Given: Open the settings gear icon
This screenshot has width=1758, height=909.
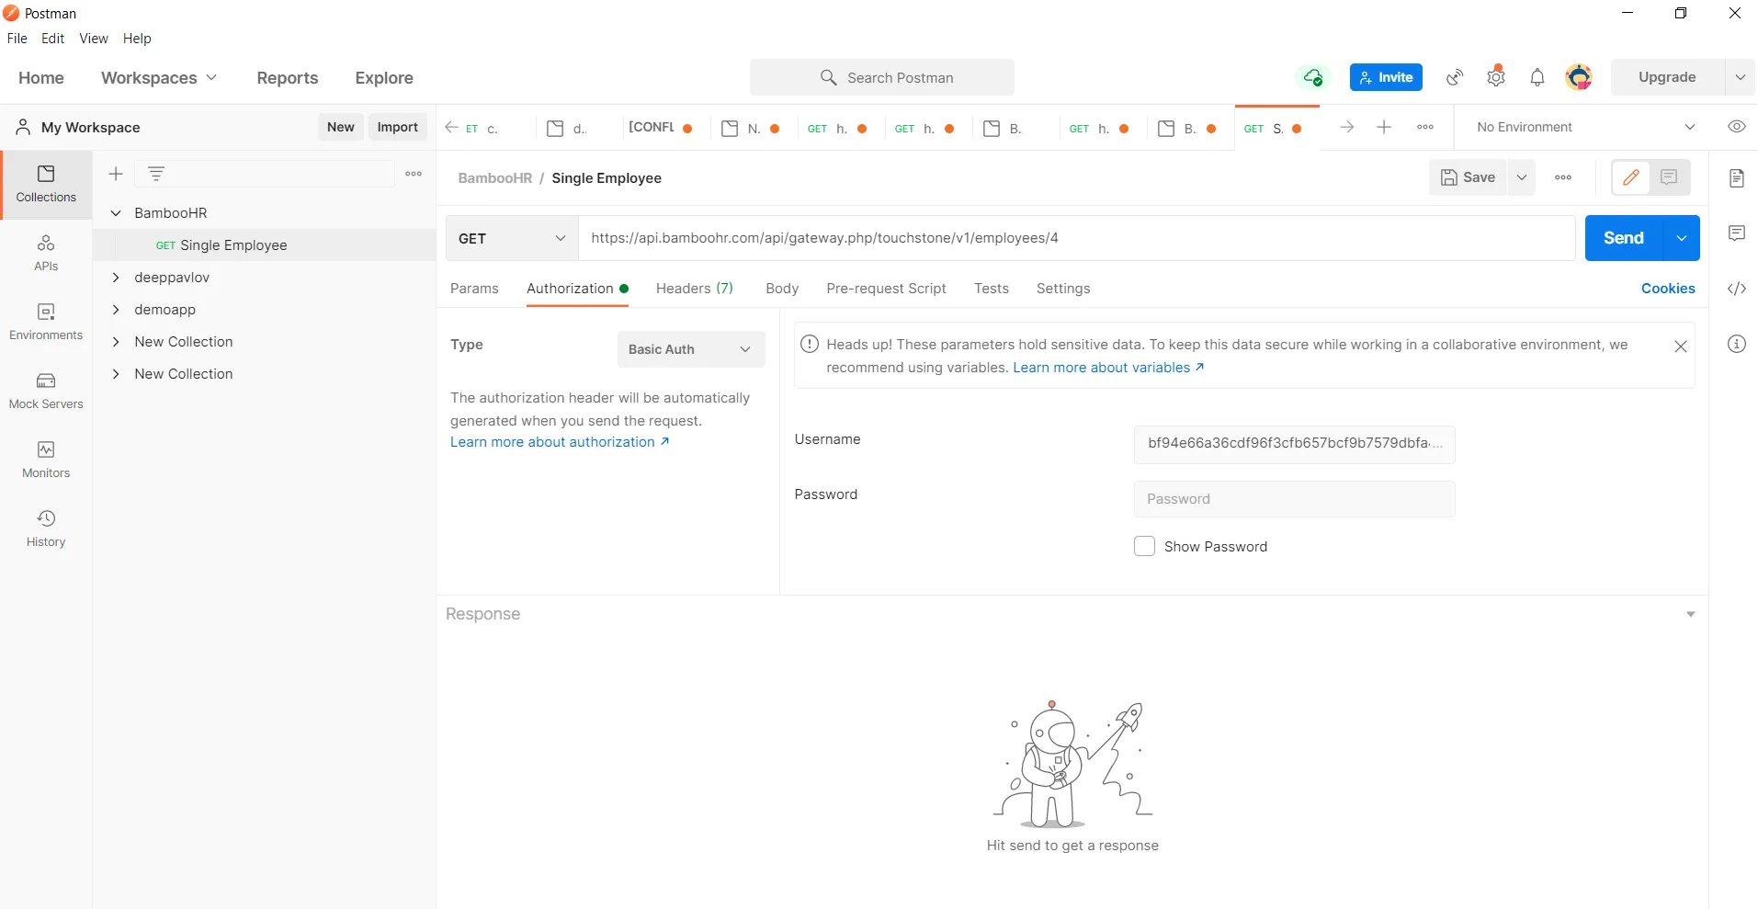Looking at the screenshot, I should pos(1496,77).
